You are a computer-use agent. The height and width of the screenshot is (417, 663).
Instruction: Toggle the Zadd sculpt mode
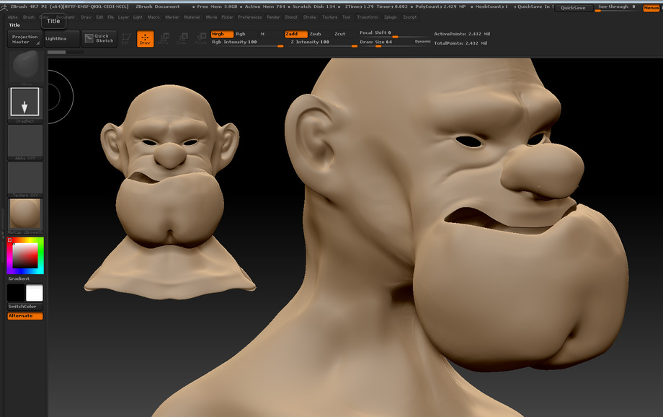point(295,34)
